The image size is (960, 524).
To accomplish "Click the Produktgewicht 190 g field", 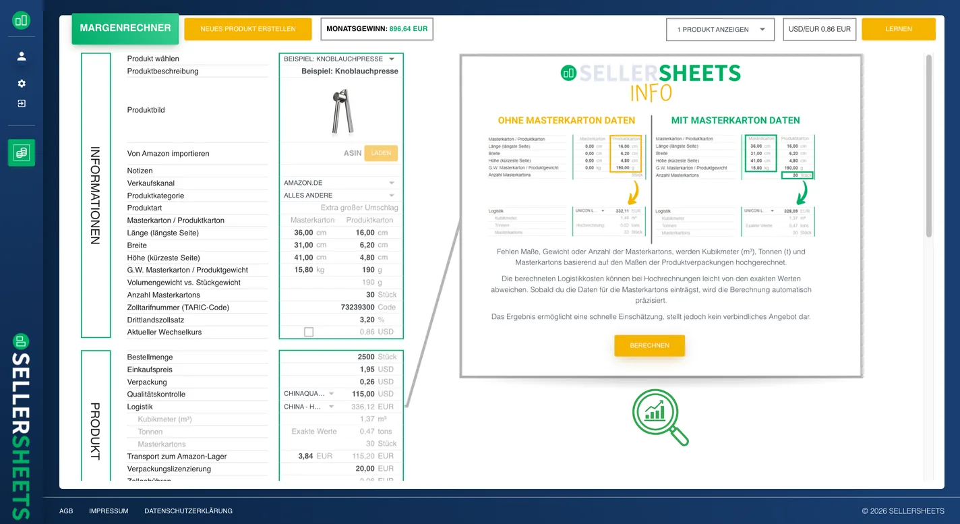I will (369, 270).
